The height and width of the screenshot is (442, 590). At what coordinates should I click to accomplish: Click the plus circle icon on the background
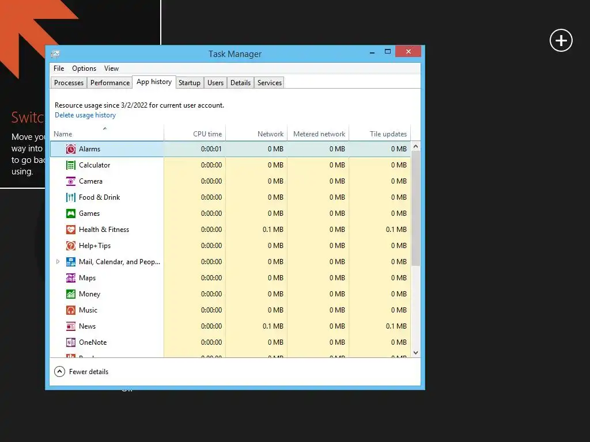tap(561, 40)
